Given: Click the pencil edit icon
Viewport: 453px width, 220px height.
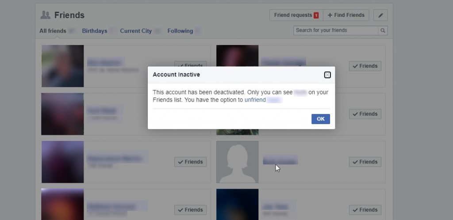Looking at the screenshot, I should click(x=380, y=15).
